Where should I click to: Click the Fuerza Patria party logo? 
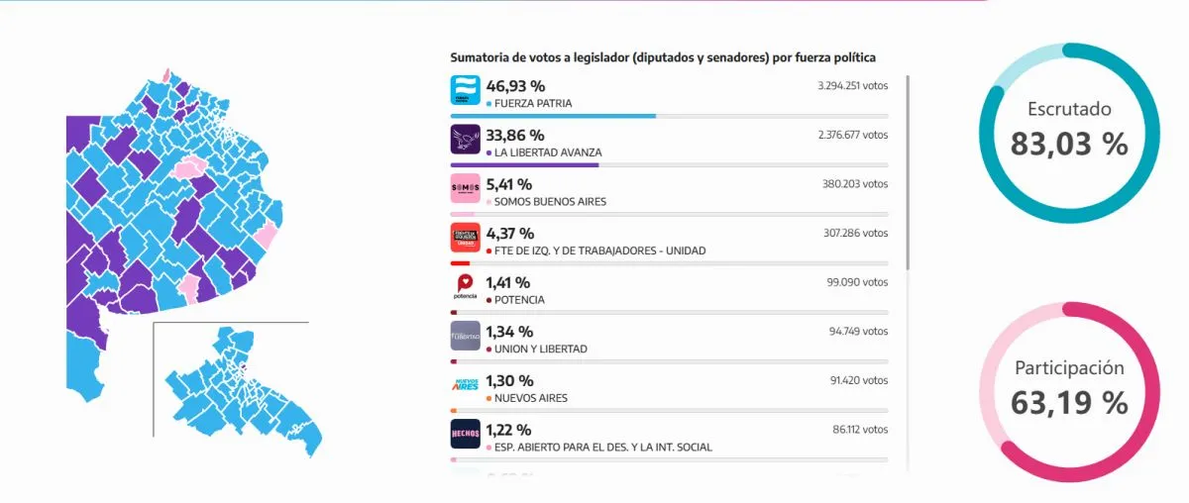tap(466, 91)
